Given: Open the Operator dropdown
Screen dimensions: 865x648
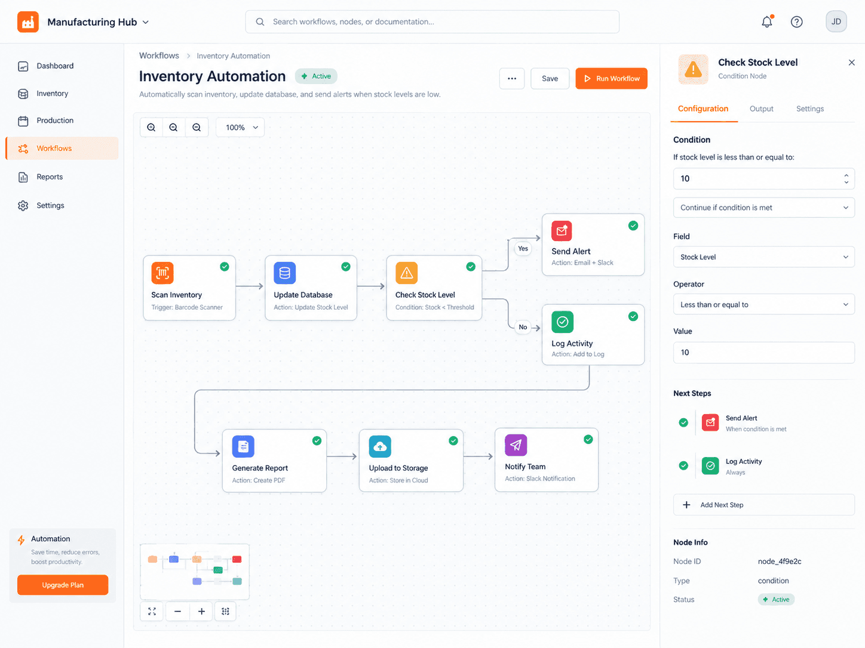Looking at the screenshot, I should pyautogui.click(x=764, y=304).
